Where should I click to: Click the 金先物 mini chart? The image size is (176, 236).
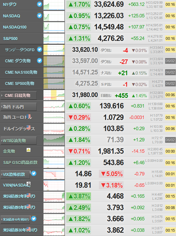pos(54,152)
